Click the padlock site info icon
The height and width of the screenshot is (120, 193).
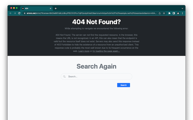click(x=25, y=13)
